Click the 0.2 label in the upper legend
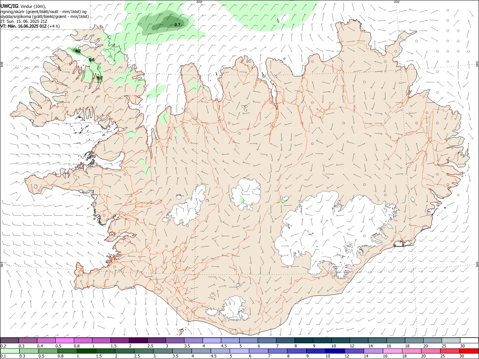This screenshot has width=479, height=359. tap(3, 346)
